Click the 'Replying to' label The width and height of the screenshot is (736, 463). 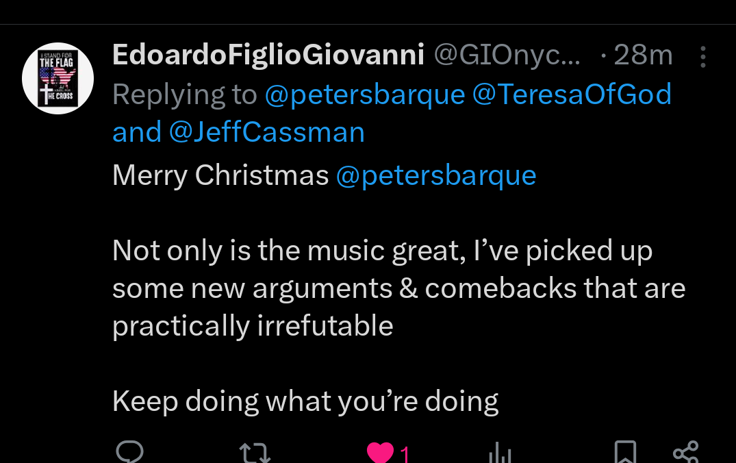184,95
